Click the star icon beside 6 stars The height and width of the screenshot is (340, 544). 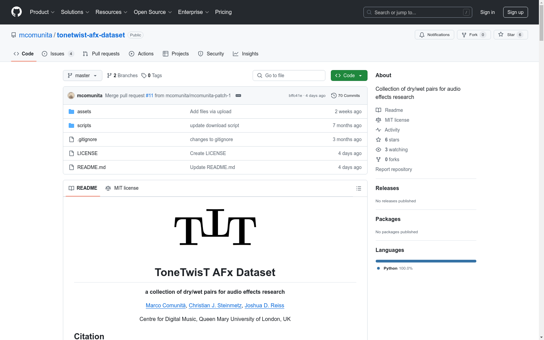point(378,140)
